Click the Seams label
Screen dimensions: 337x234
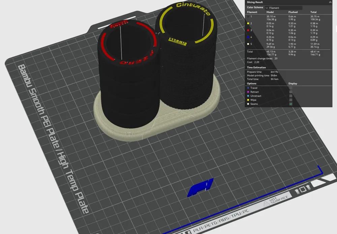(254, 104)
